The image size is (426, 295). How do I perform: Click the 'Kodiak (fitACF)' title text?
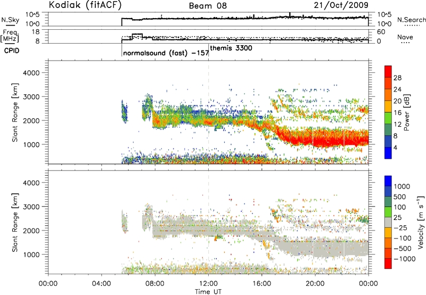click(x=85, y=5)
